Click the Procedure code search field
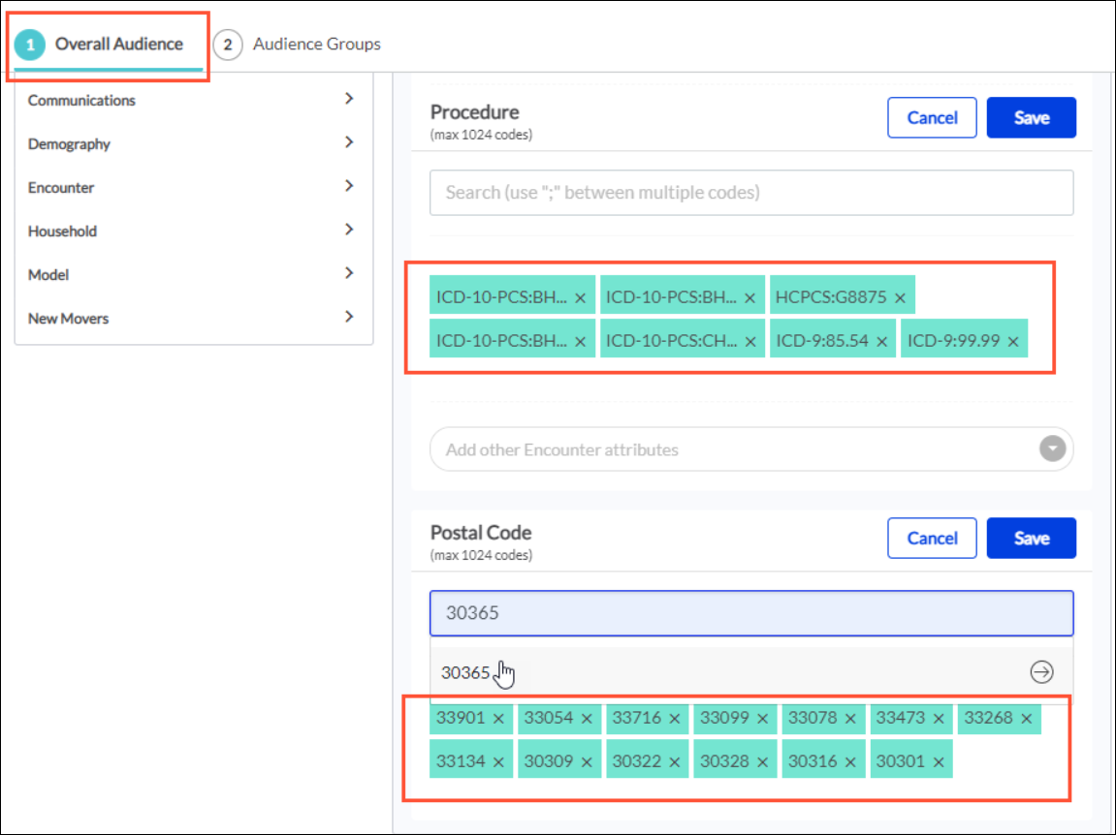This screenshot has width=1116, height=835. coord(751,193)
